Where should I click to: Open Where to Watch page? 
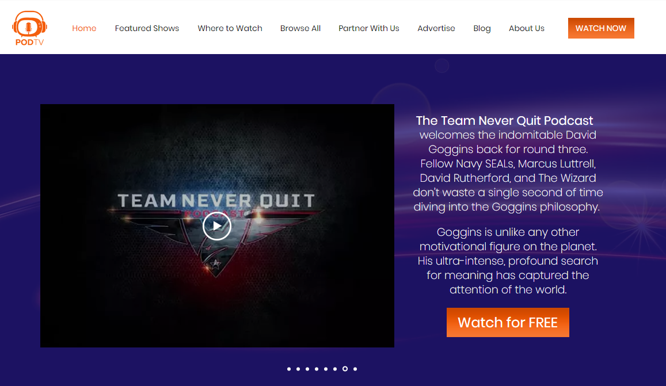point(230,28)
